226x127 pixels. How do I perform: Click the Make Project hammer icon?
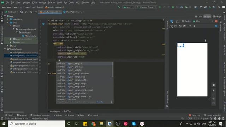click(x=119, y=7)
